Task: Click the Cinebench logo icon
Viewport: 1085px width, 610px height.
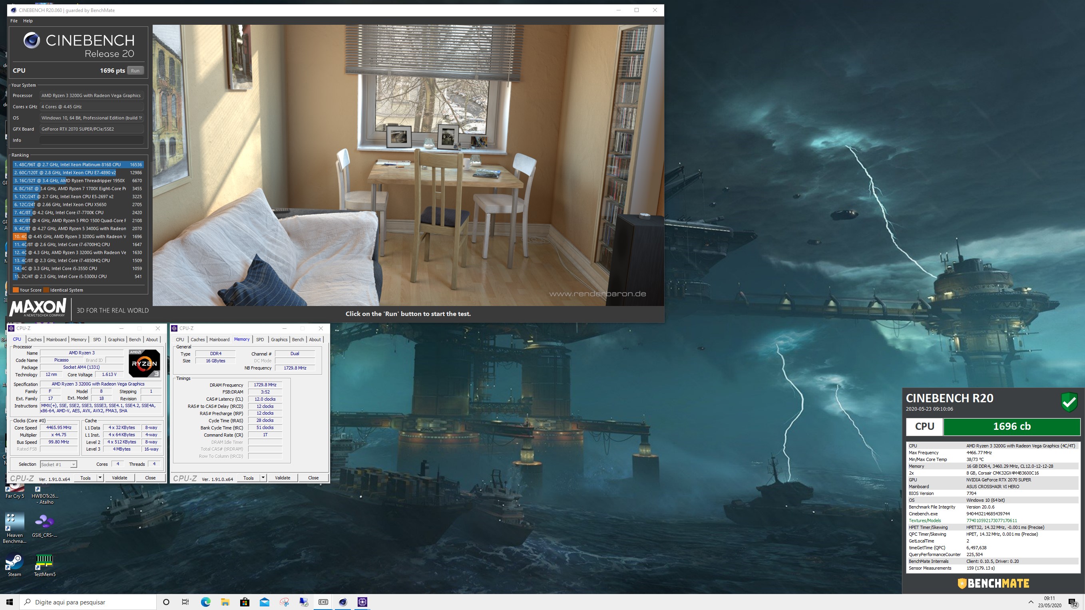Action: coord(32,40)
